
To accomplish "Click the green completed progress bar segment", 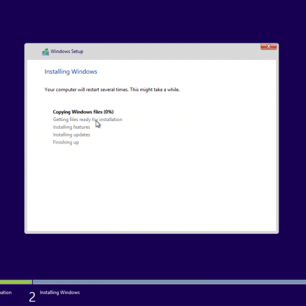I will pyautogui.click(x=15, y=282).
